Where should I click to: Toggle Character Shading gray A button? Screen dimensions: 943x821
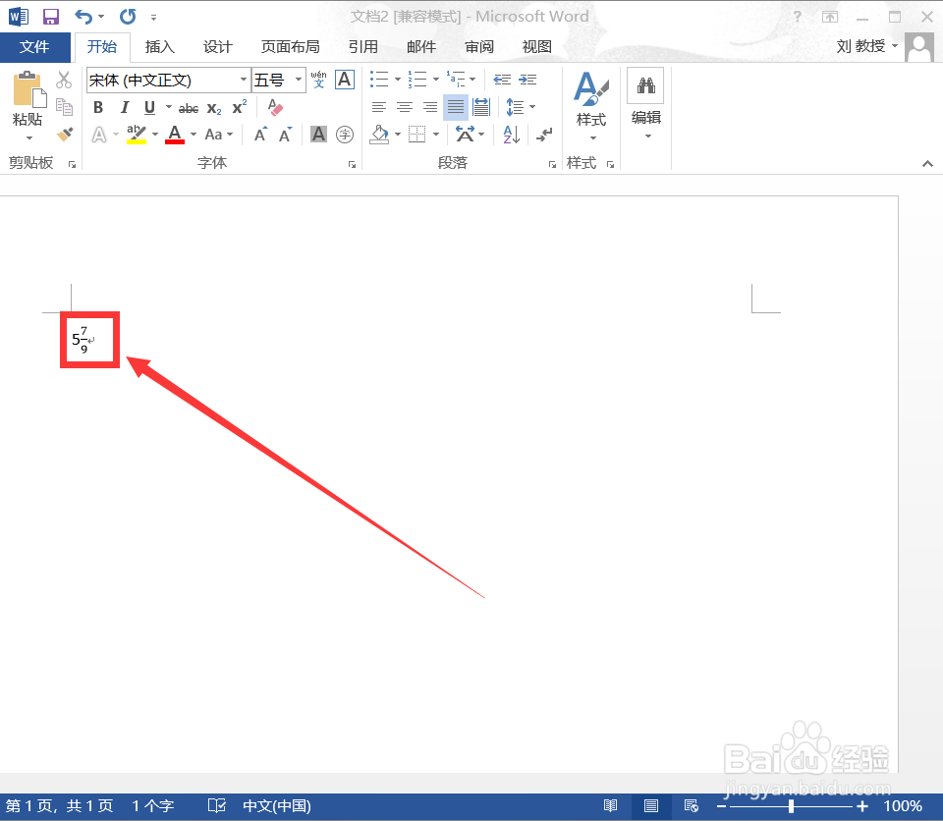tap(318, 135)
